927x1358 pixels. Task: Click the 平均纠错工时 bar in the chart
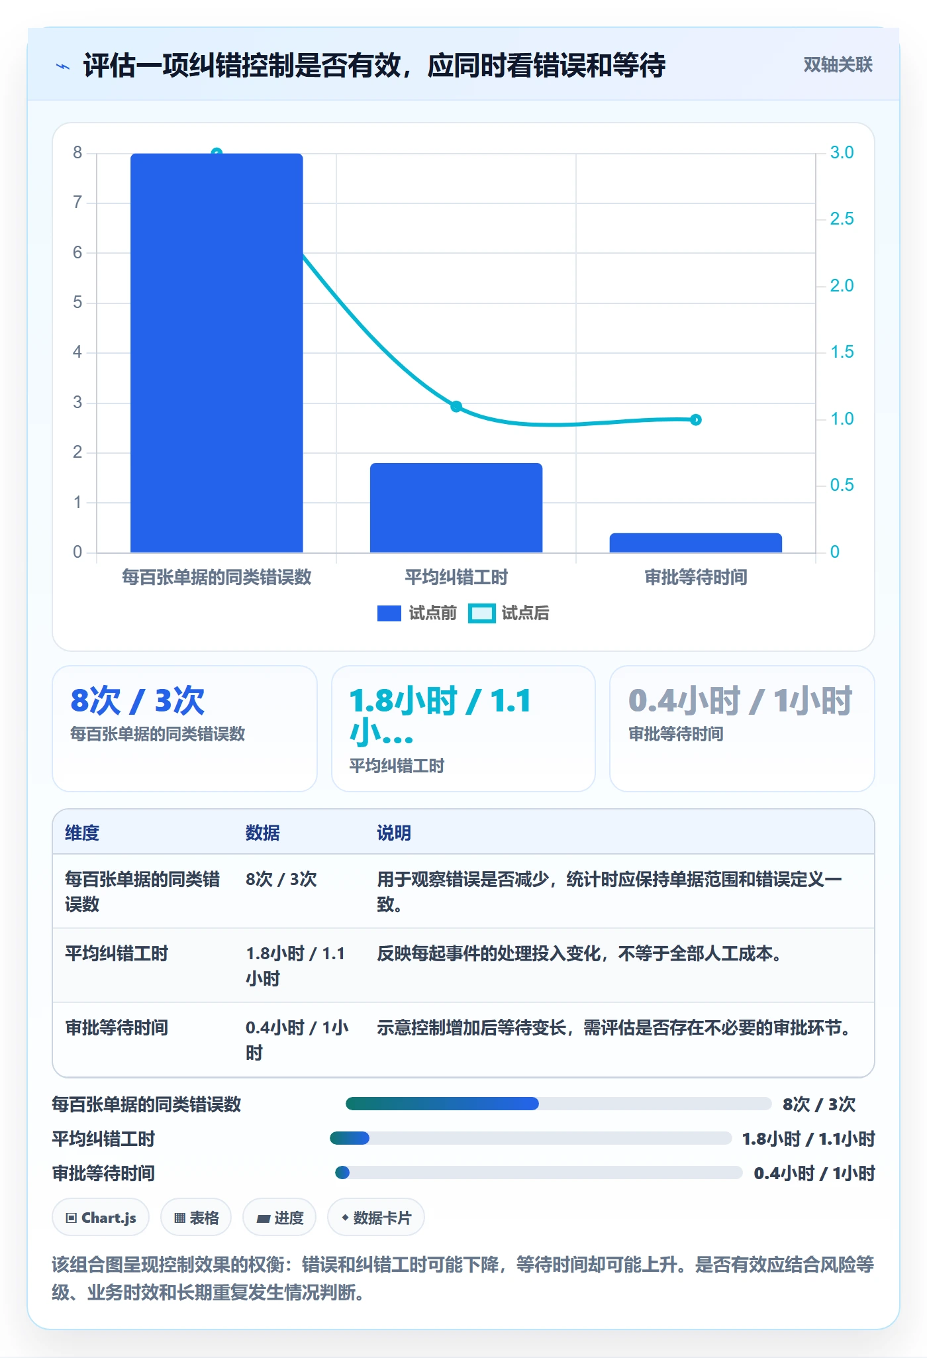click(456, 507)
